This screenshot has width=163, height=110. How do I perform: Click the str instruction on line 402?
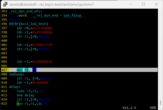pos(20,49)
